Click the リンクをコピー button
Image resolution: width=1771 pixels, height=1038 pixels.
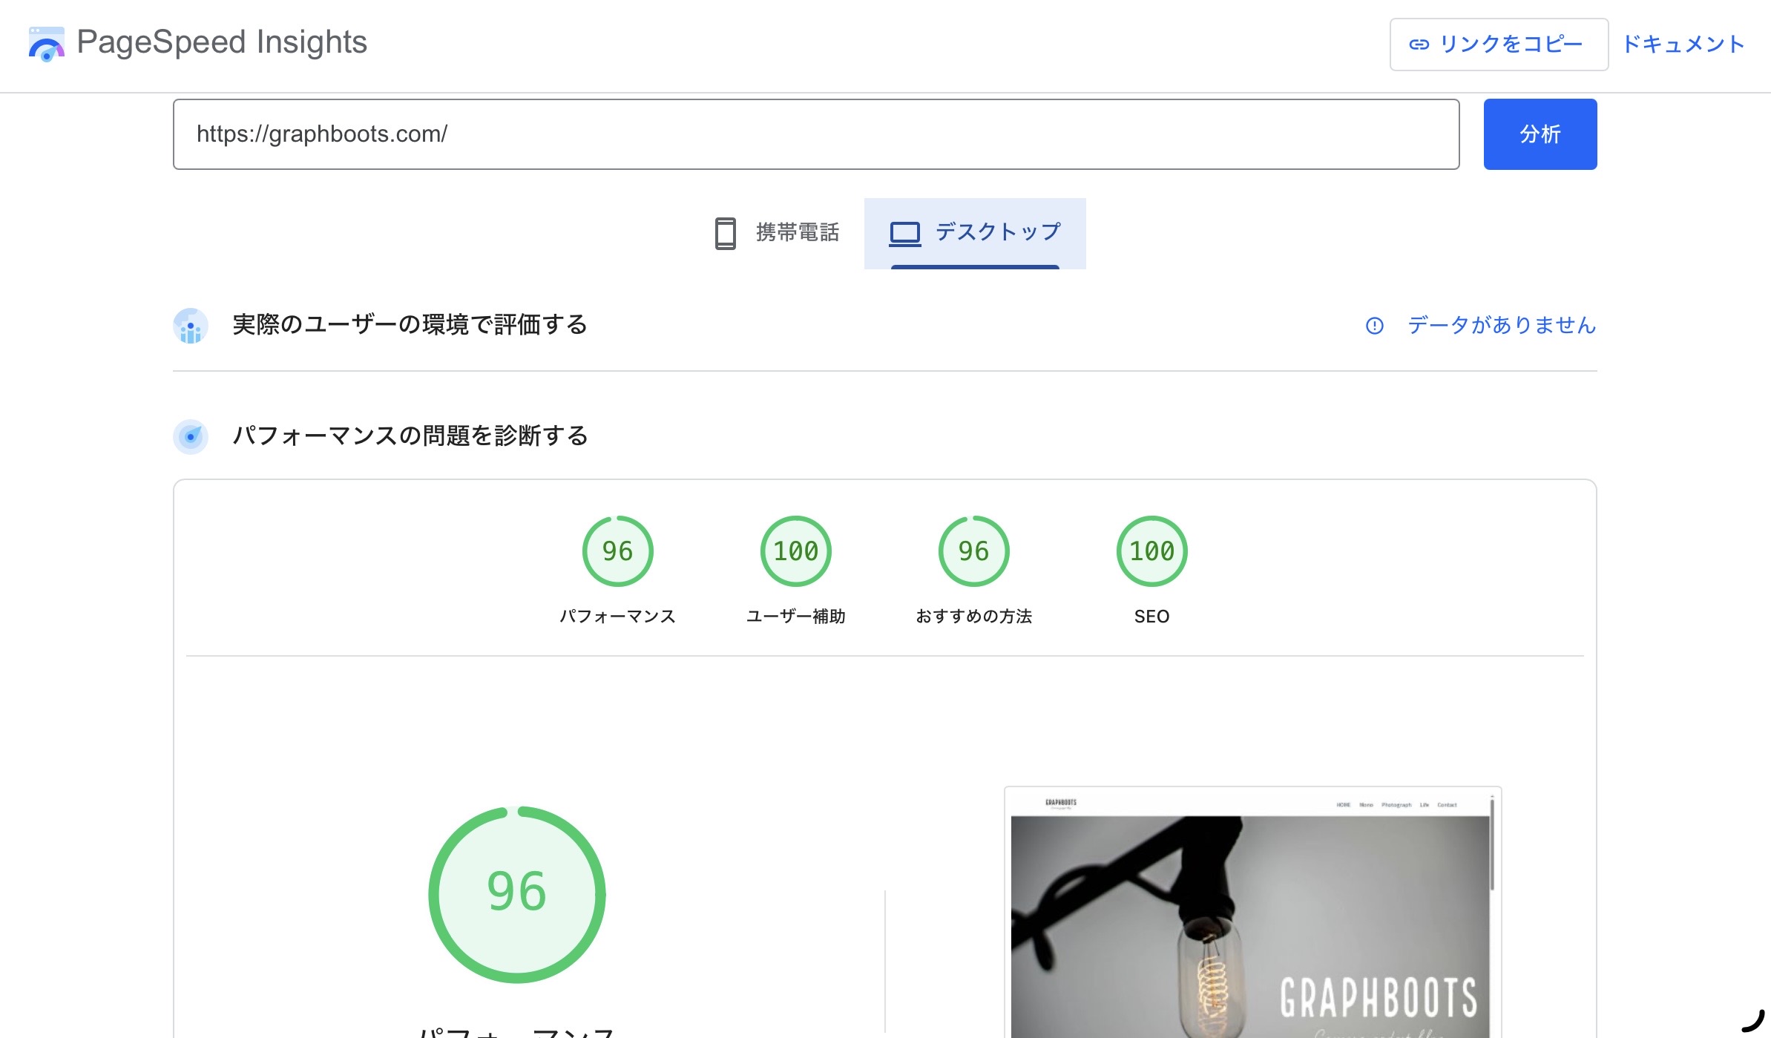[x=1498, y=45]
